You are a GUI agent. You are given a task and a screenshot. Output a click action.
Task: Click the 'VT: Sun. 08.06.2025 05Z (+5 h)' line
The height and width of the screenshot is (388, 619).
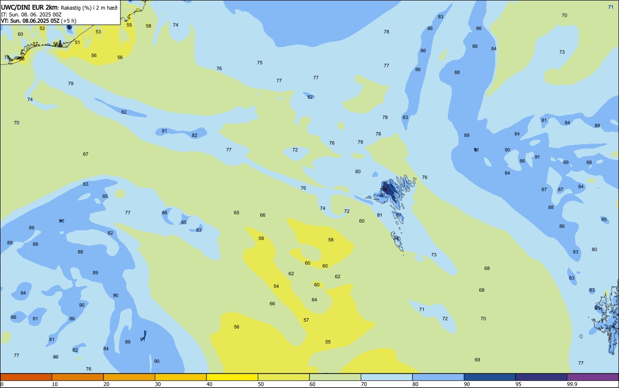tap(38, 21)
